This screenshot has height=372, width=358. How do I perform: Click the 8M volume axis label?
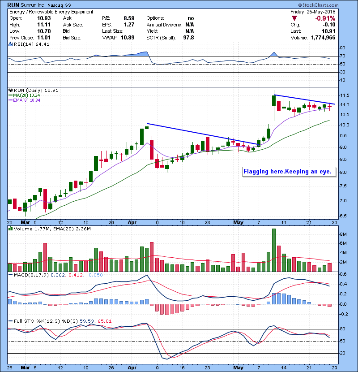click(x=343, y=234)
